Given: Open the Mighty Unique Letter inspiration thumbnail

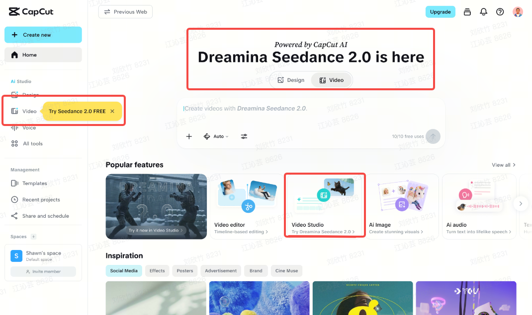Looking at the screenshot, I should point(362,298).
